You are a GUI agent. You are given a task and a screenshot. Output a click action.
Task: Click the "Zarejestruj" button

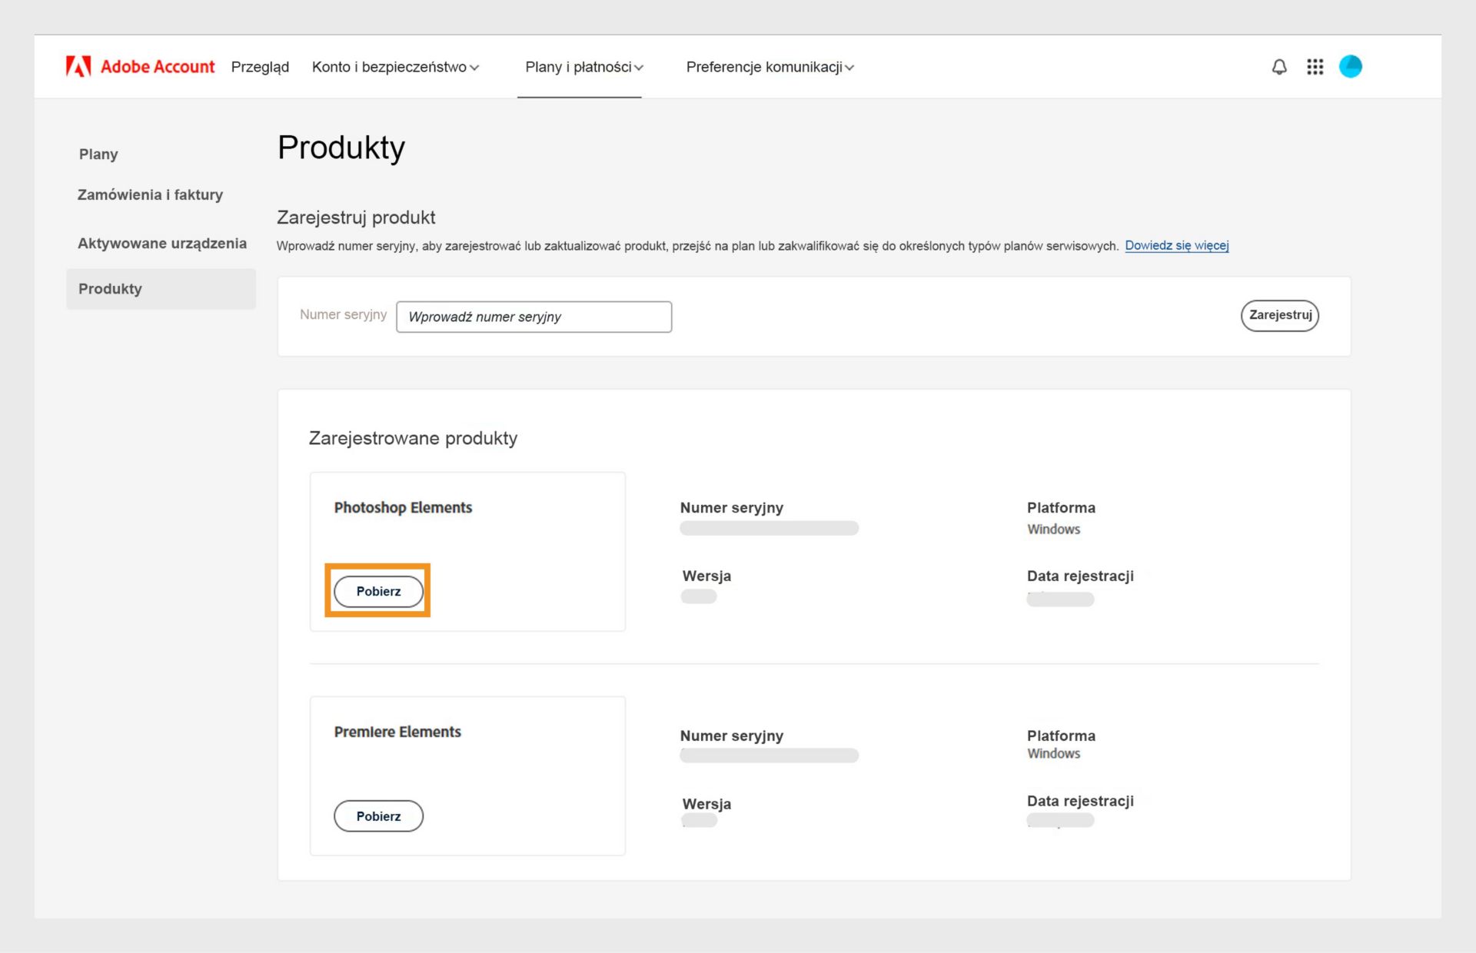(1279, 315)
